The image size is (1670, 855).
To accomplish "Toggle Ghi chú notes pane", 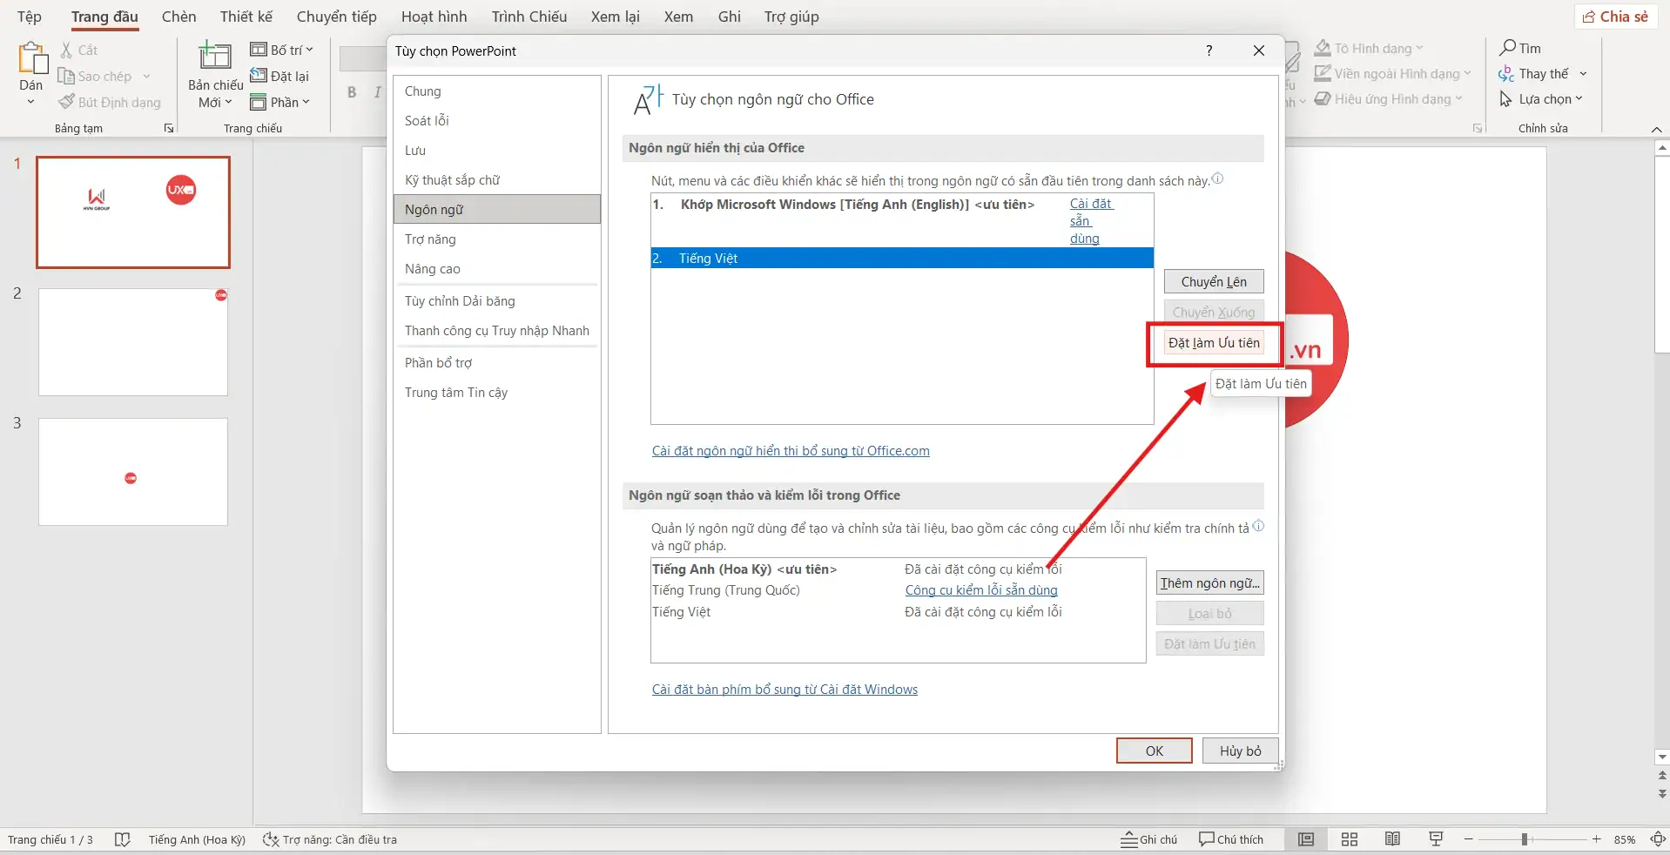I will point(1149,839).
